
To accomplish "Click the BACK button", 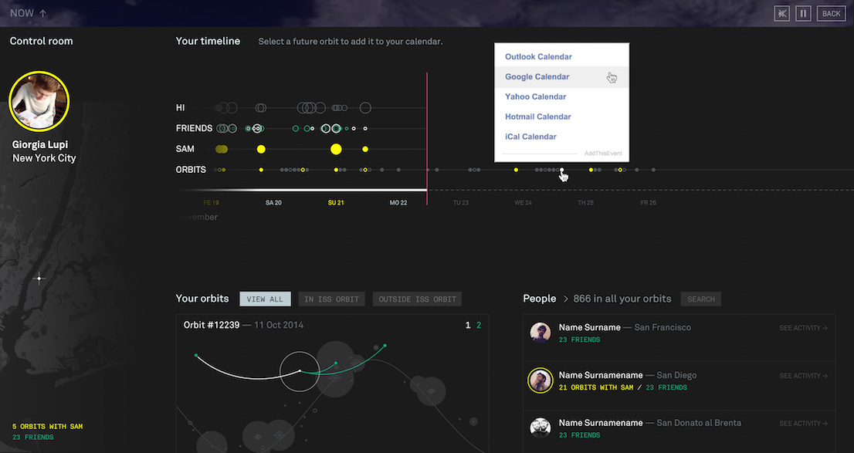I will pyautogui.click(x=831, y=14).
